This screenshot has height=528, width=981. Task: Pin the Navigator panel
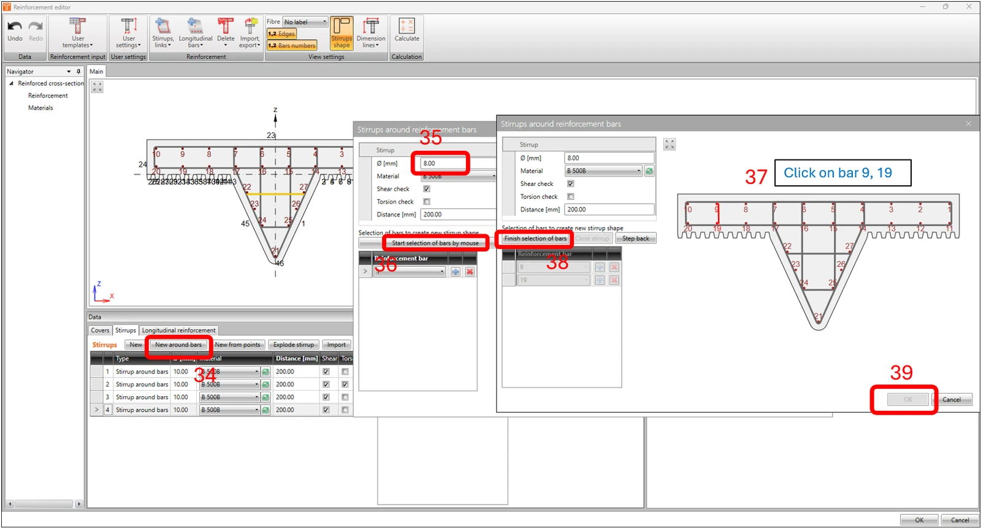78,72
